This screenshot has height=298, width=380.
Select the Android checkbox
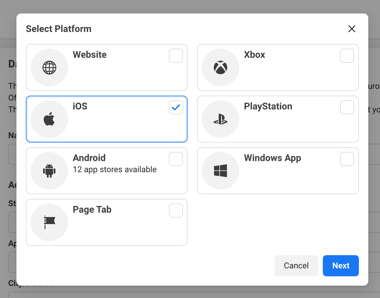(x=176, y=159)
